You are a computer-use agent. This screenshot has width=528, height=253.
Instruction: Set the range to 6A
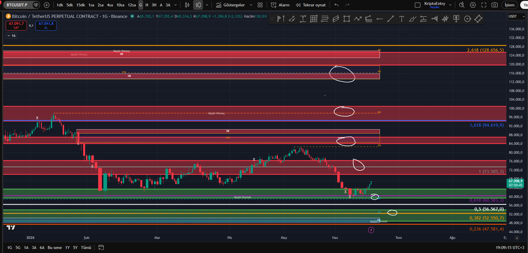click(42, 248)
